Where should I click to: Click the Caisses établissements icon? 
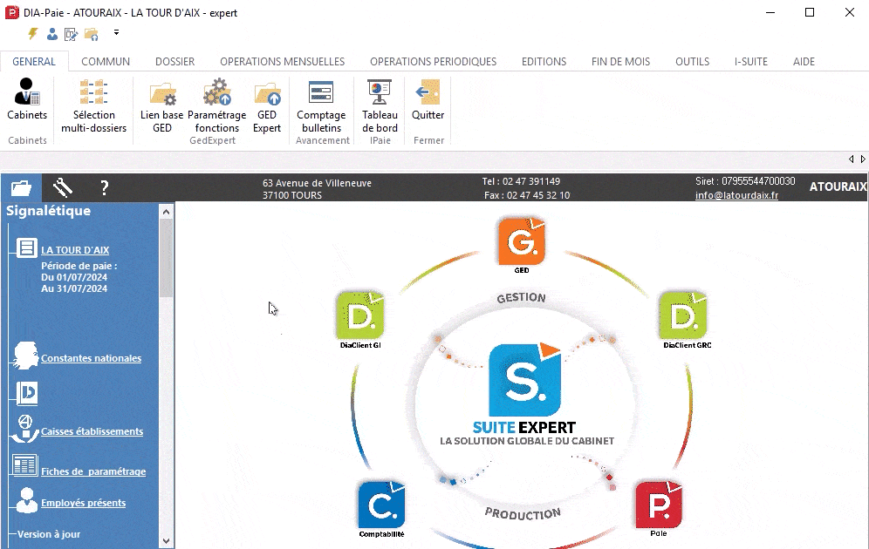tap(25, 429)
